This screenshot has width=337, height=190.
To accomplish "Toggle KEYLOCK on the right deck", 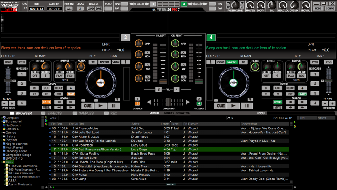I will coord(278,102).
